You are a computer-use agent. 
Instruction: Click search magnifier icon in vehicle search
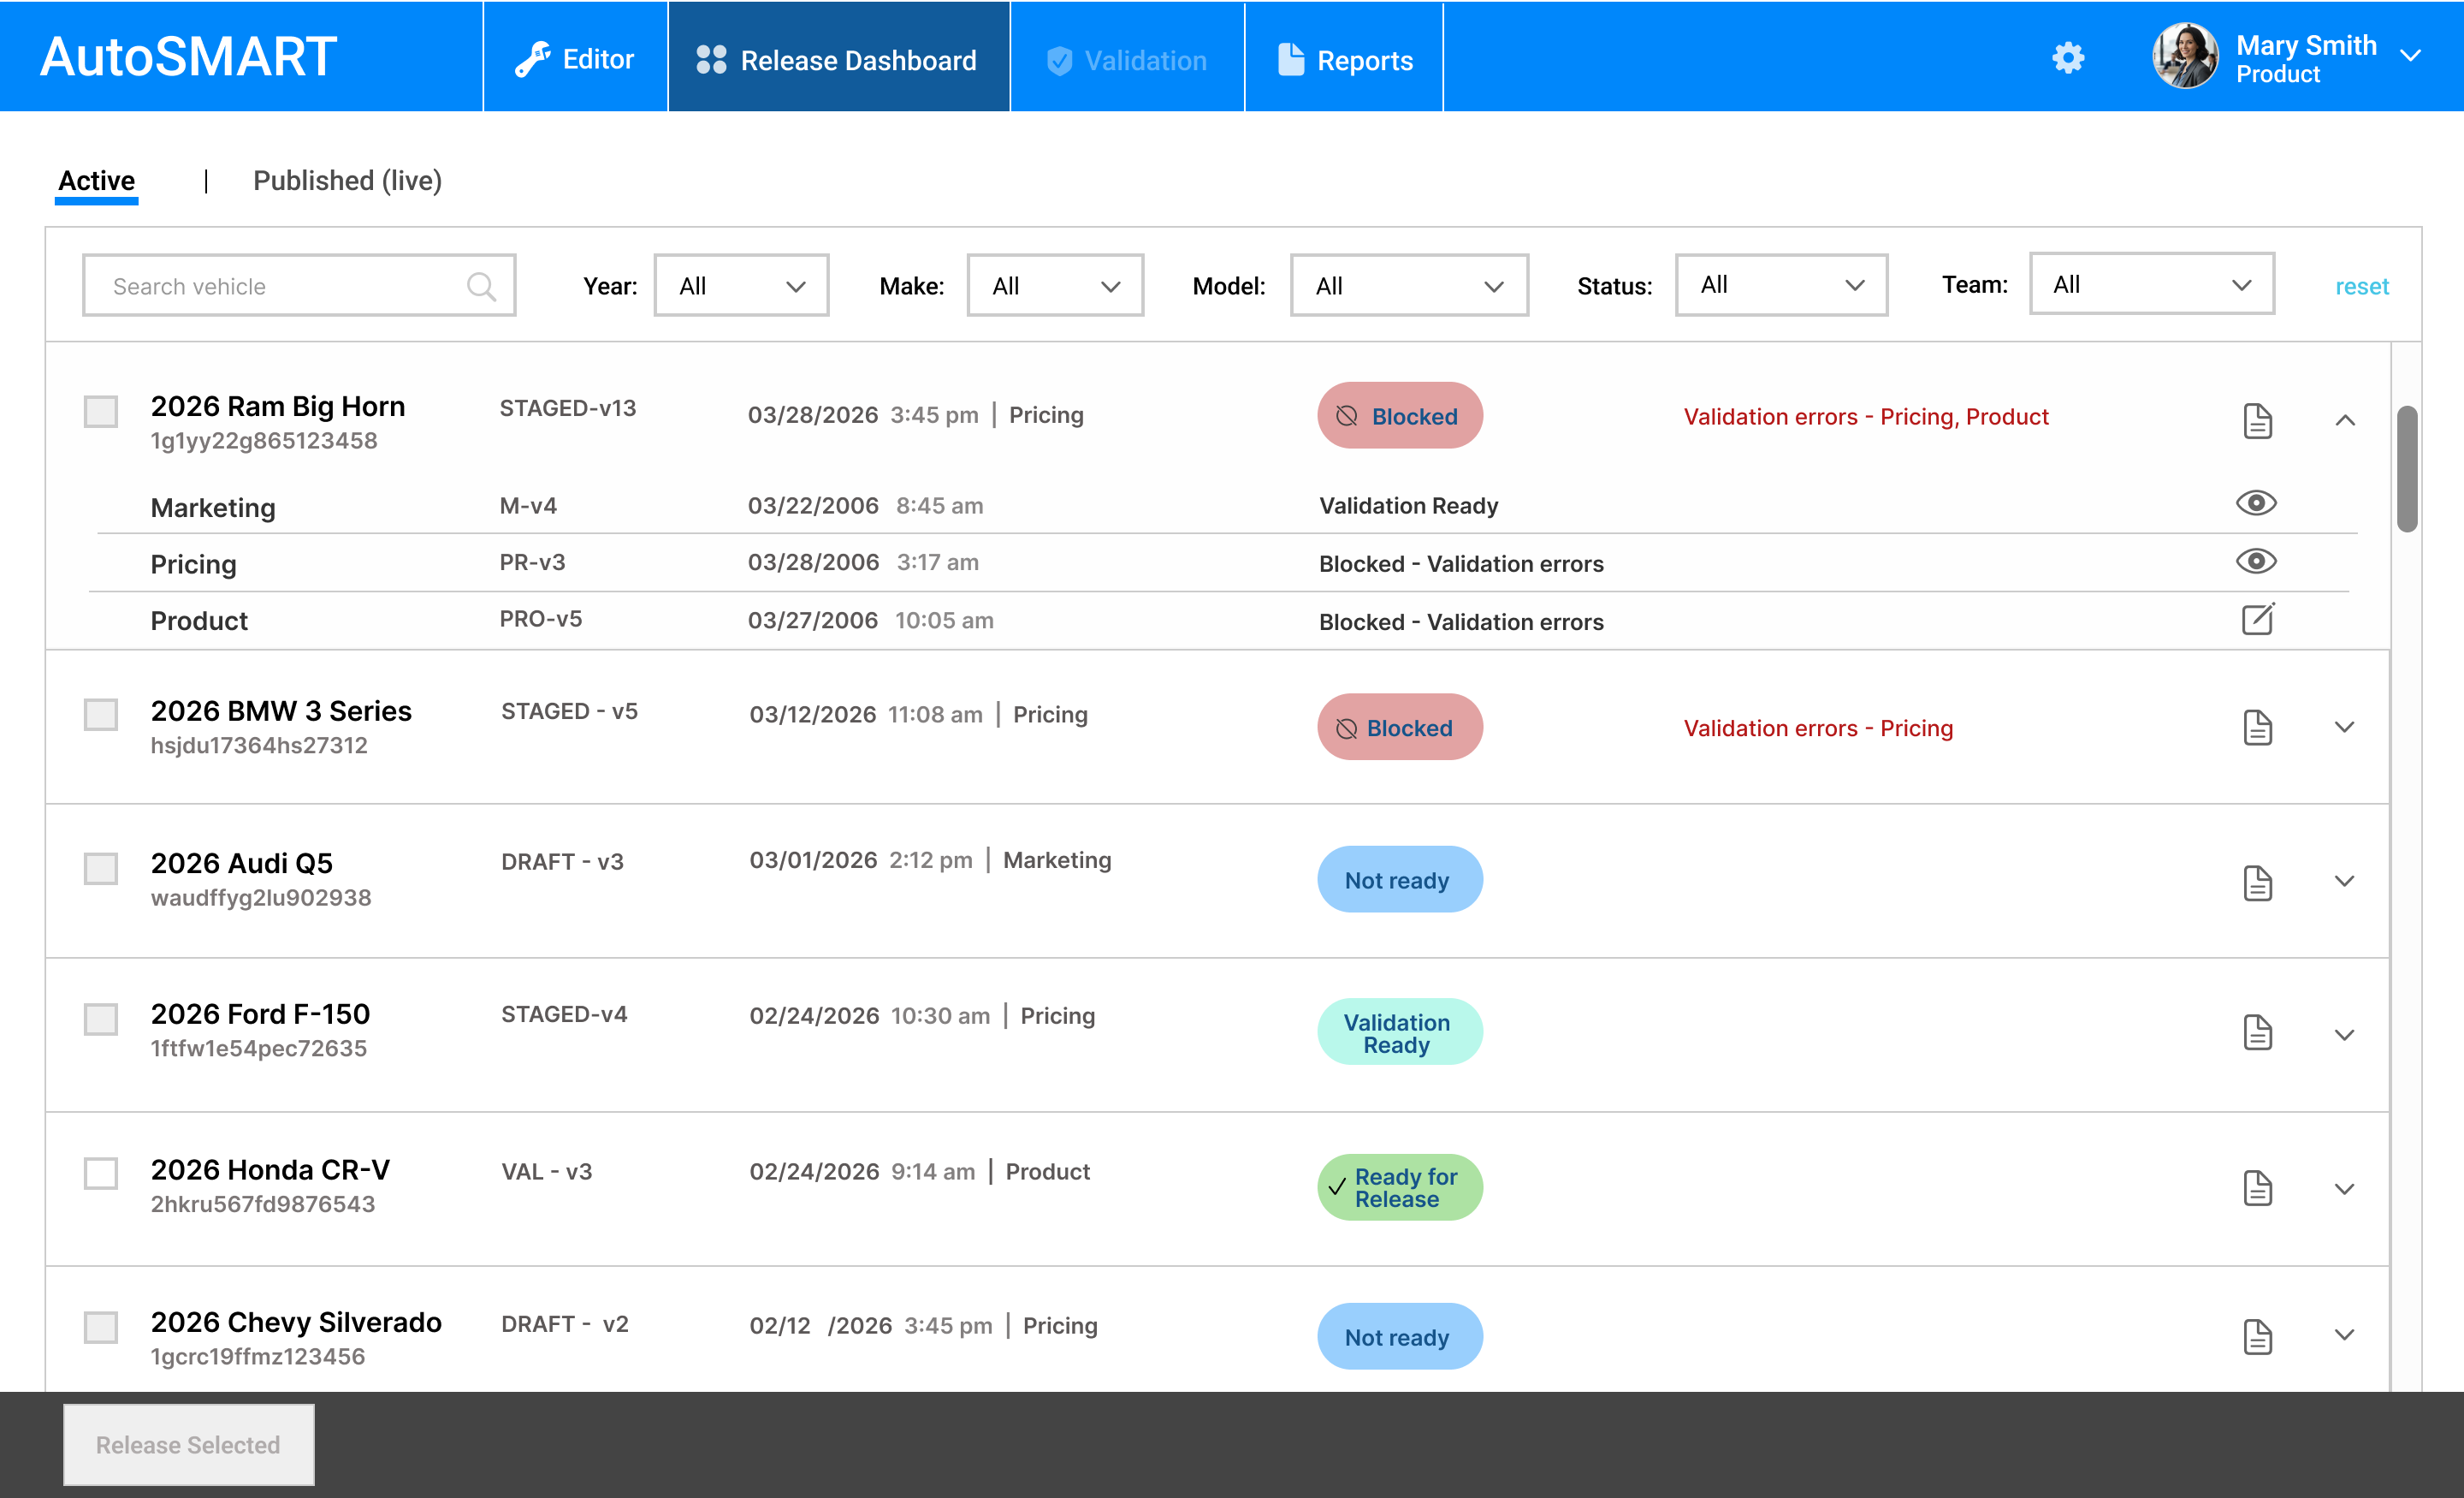(x=481, y=286)
